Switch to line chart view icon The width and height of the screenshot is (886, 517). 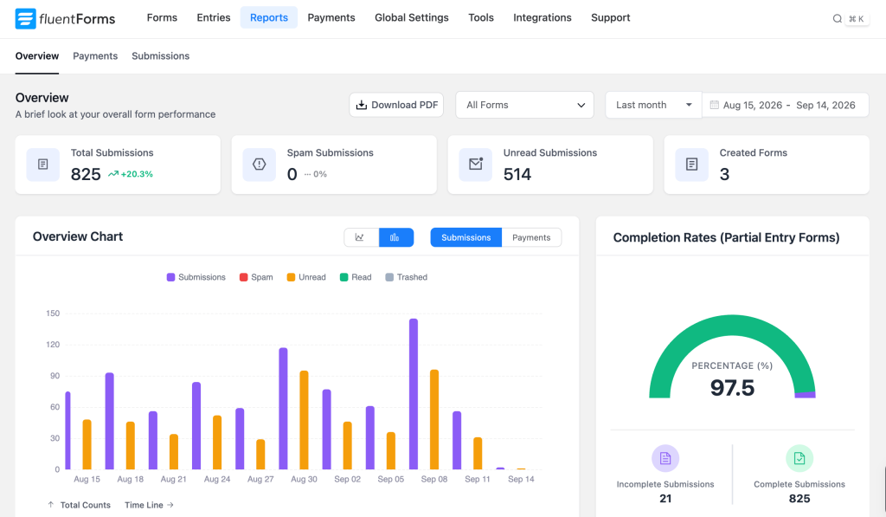361,237
